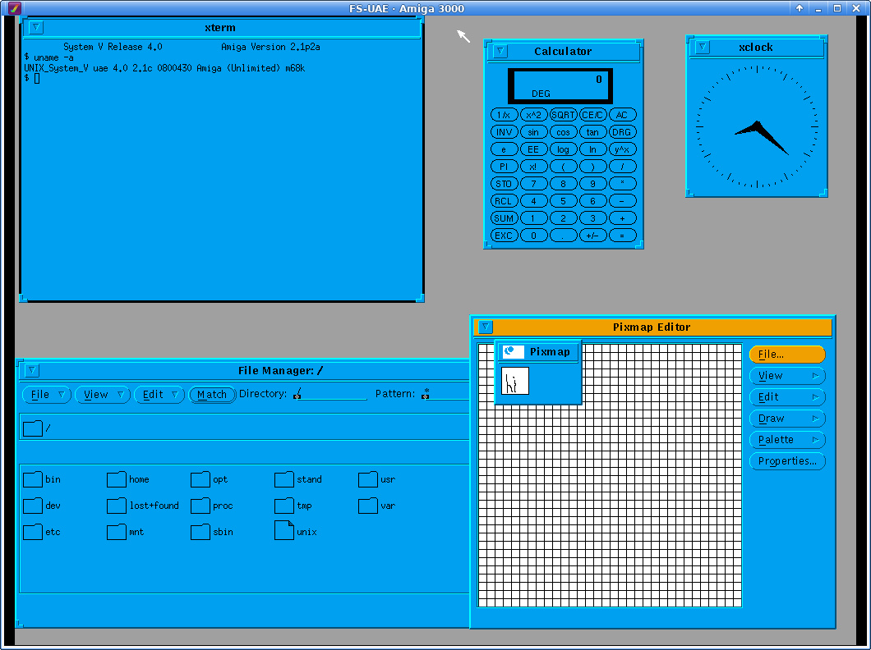Click the +/- key on Calculator
Screen dimensions: 871x650
[592, 236]
